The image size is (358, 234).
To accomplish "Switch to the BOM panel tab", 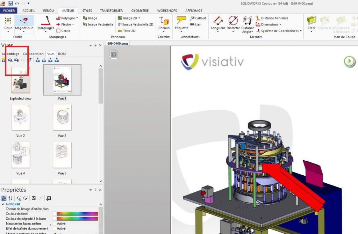I will (62, 54).
